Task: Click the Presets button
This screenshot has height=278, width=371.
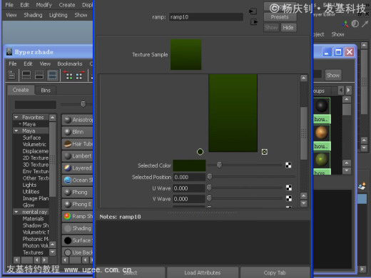Action: coord(280,17)
